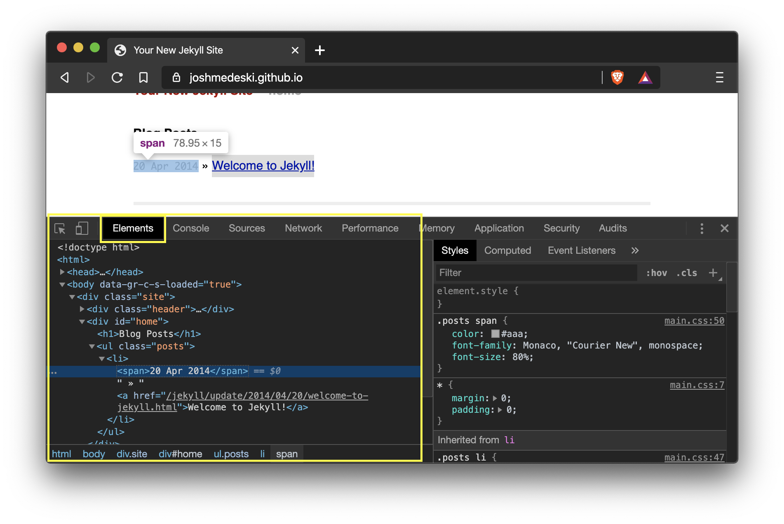
Task: Click the #aaa color swatch
Action: pyautogui.click(x=495, y=334)
